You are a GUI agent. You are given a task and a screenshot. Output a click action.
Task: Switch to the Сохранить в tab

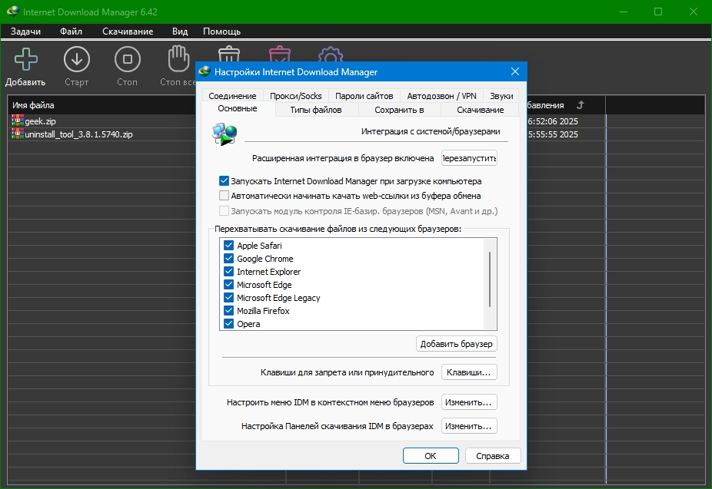(x=399, y=110)
